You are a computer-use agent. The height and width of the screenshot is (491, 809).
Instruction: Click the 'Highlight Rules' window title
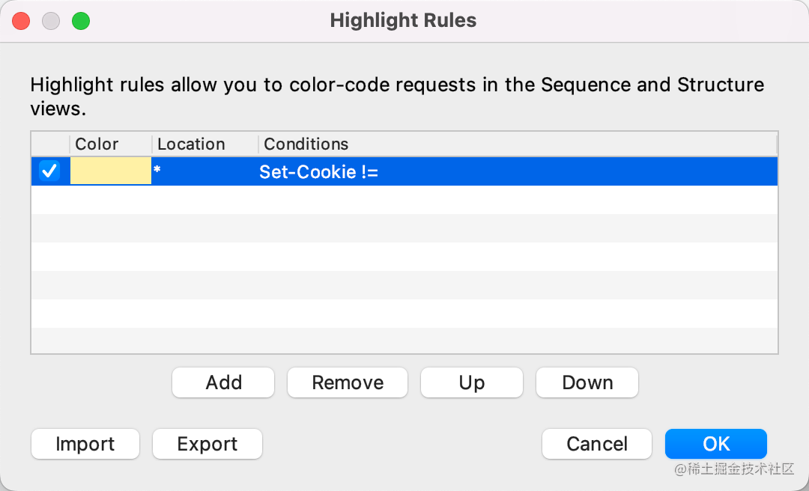[403, 20]
